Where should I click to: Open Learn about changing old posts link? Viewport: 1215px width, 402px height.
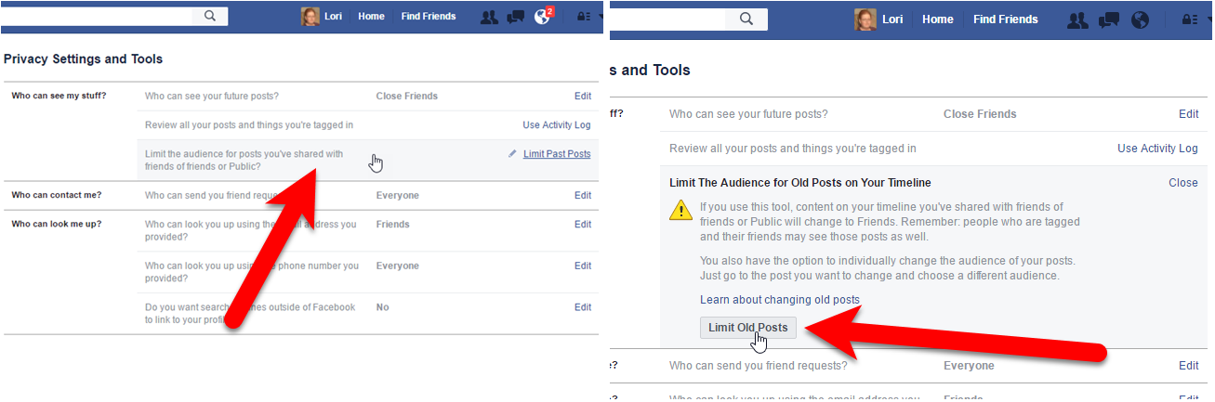780,300
